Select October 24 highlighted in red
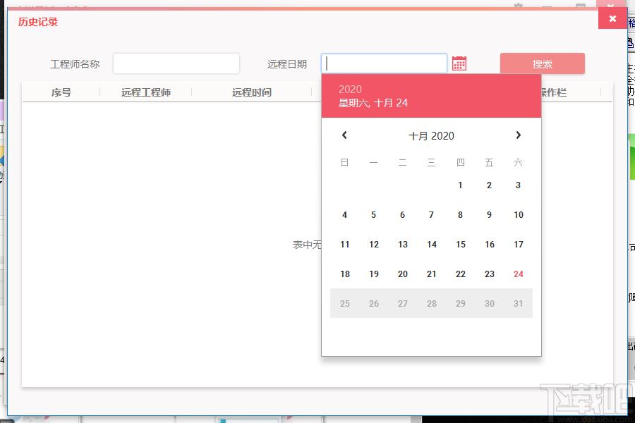635x423 pixels. pyautogui.click(x=519, y=274)
